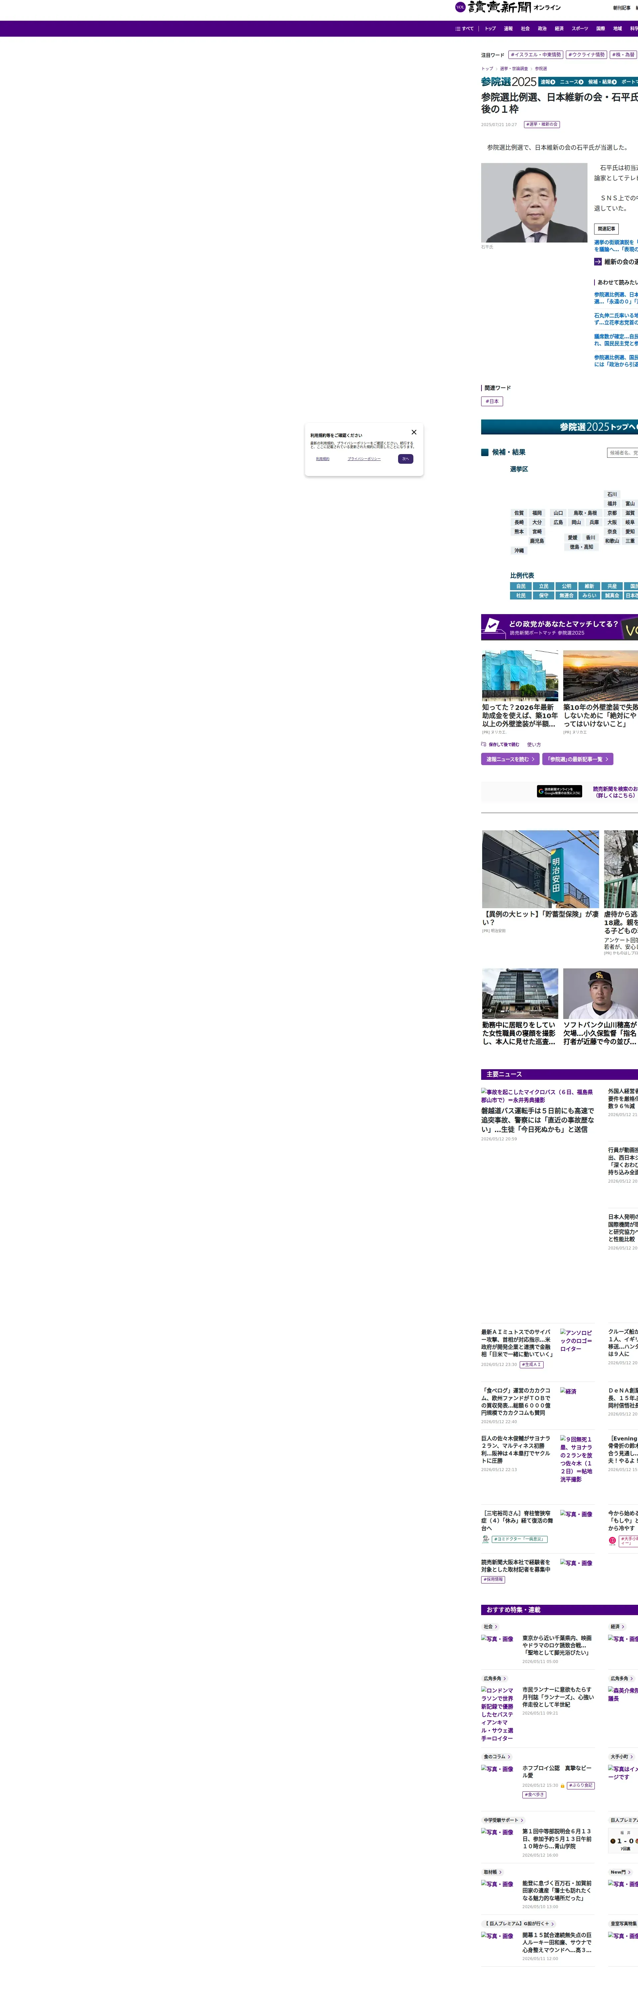Viewport: 638px width, 1996px height.
Task: Choose 自民 in proportional representation list
Action: coord(521,586)
